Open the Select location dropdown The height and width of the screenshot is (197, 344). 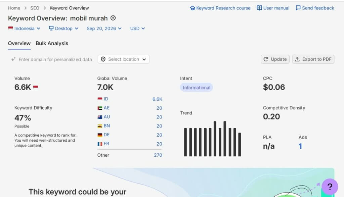pyautogui.click(x=124, y=59)
